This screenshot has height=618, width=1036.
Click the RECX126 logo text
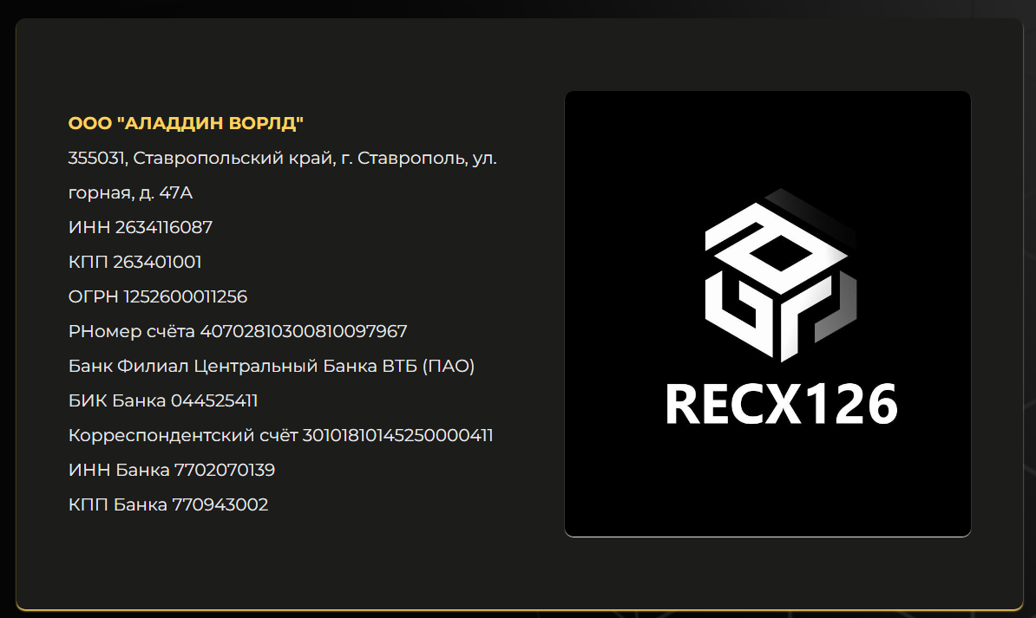click(780, 405)
